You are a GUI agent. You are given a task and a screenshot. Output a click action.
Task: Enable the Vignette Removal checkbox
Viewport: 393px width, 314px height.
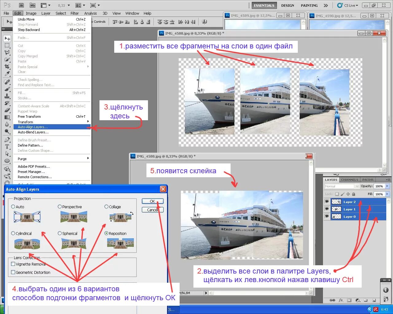coord(13,264)
